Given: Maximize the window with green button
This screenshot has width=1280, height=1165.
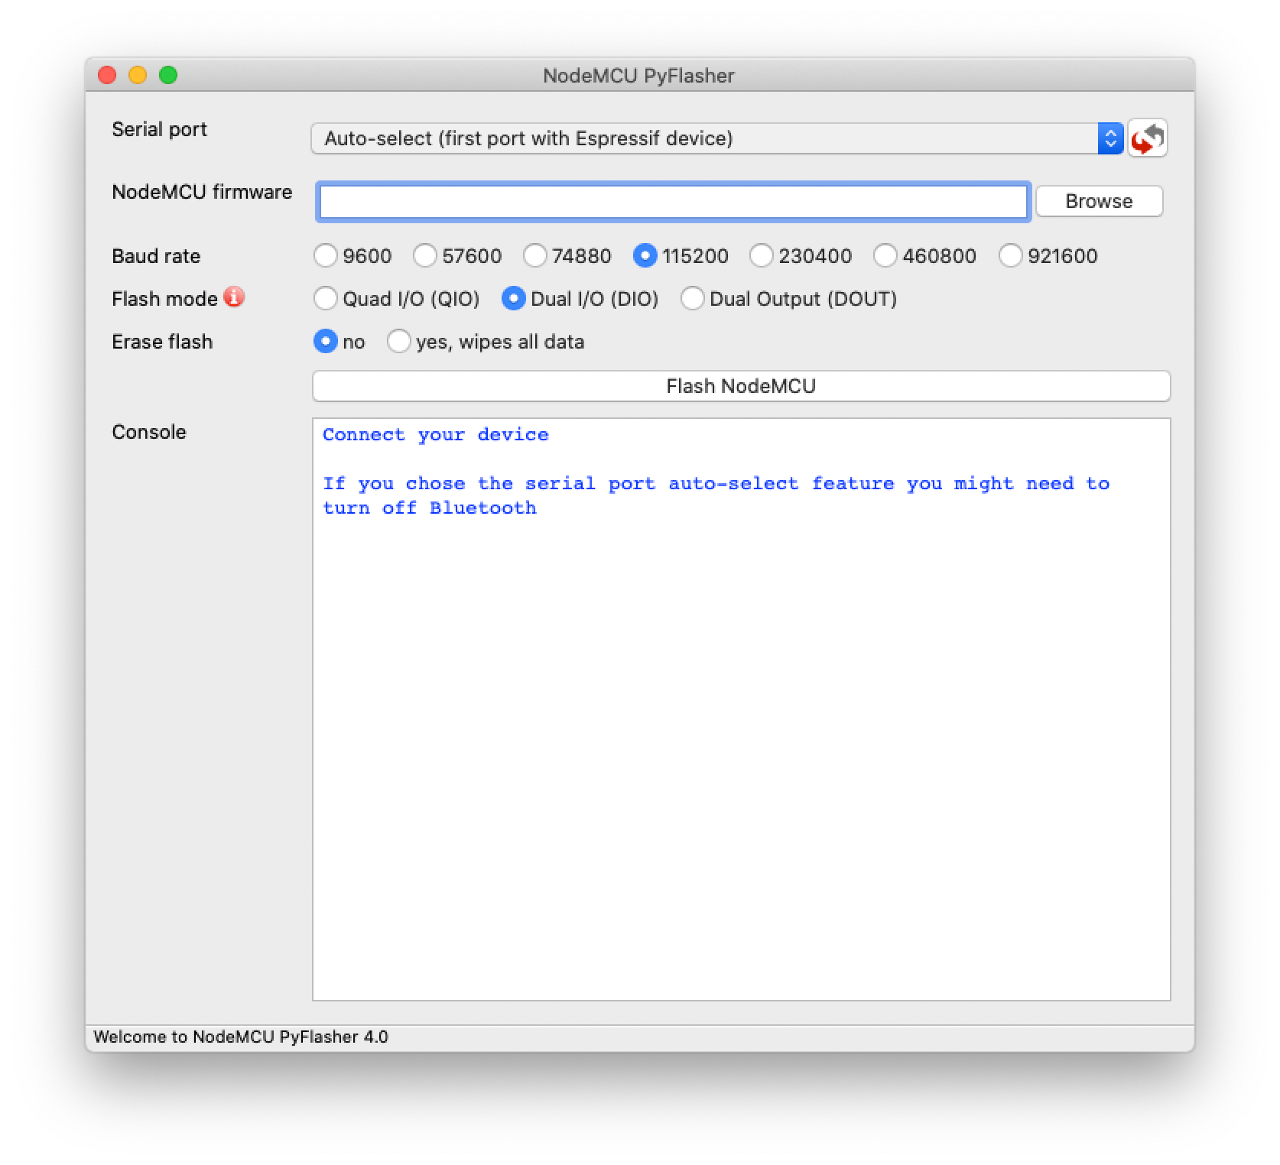Looking at the screenshot, I should [168, 75].
